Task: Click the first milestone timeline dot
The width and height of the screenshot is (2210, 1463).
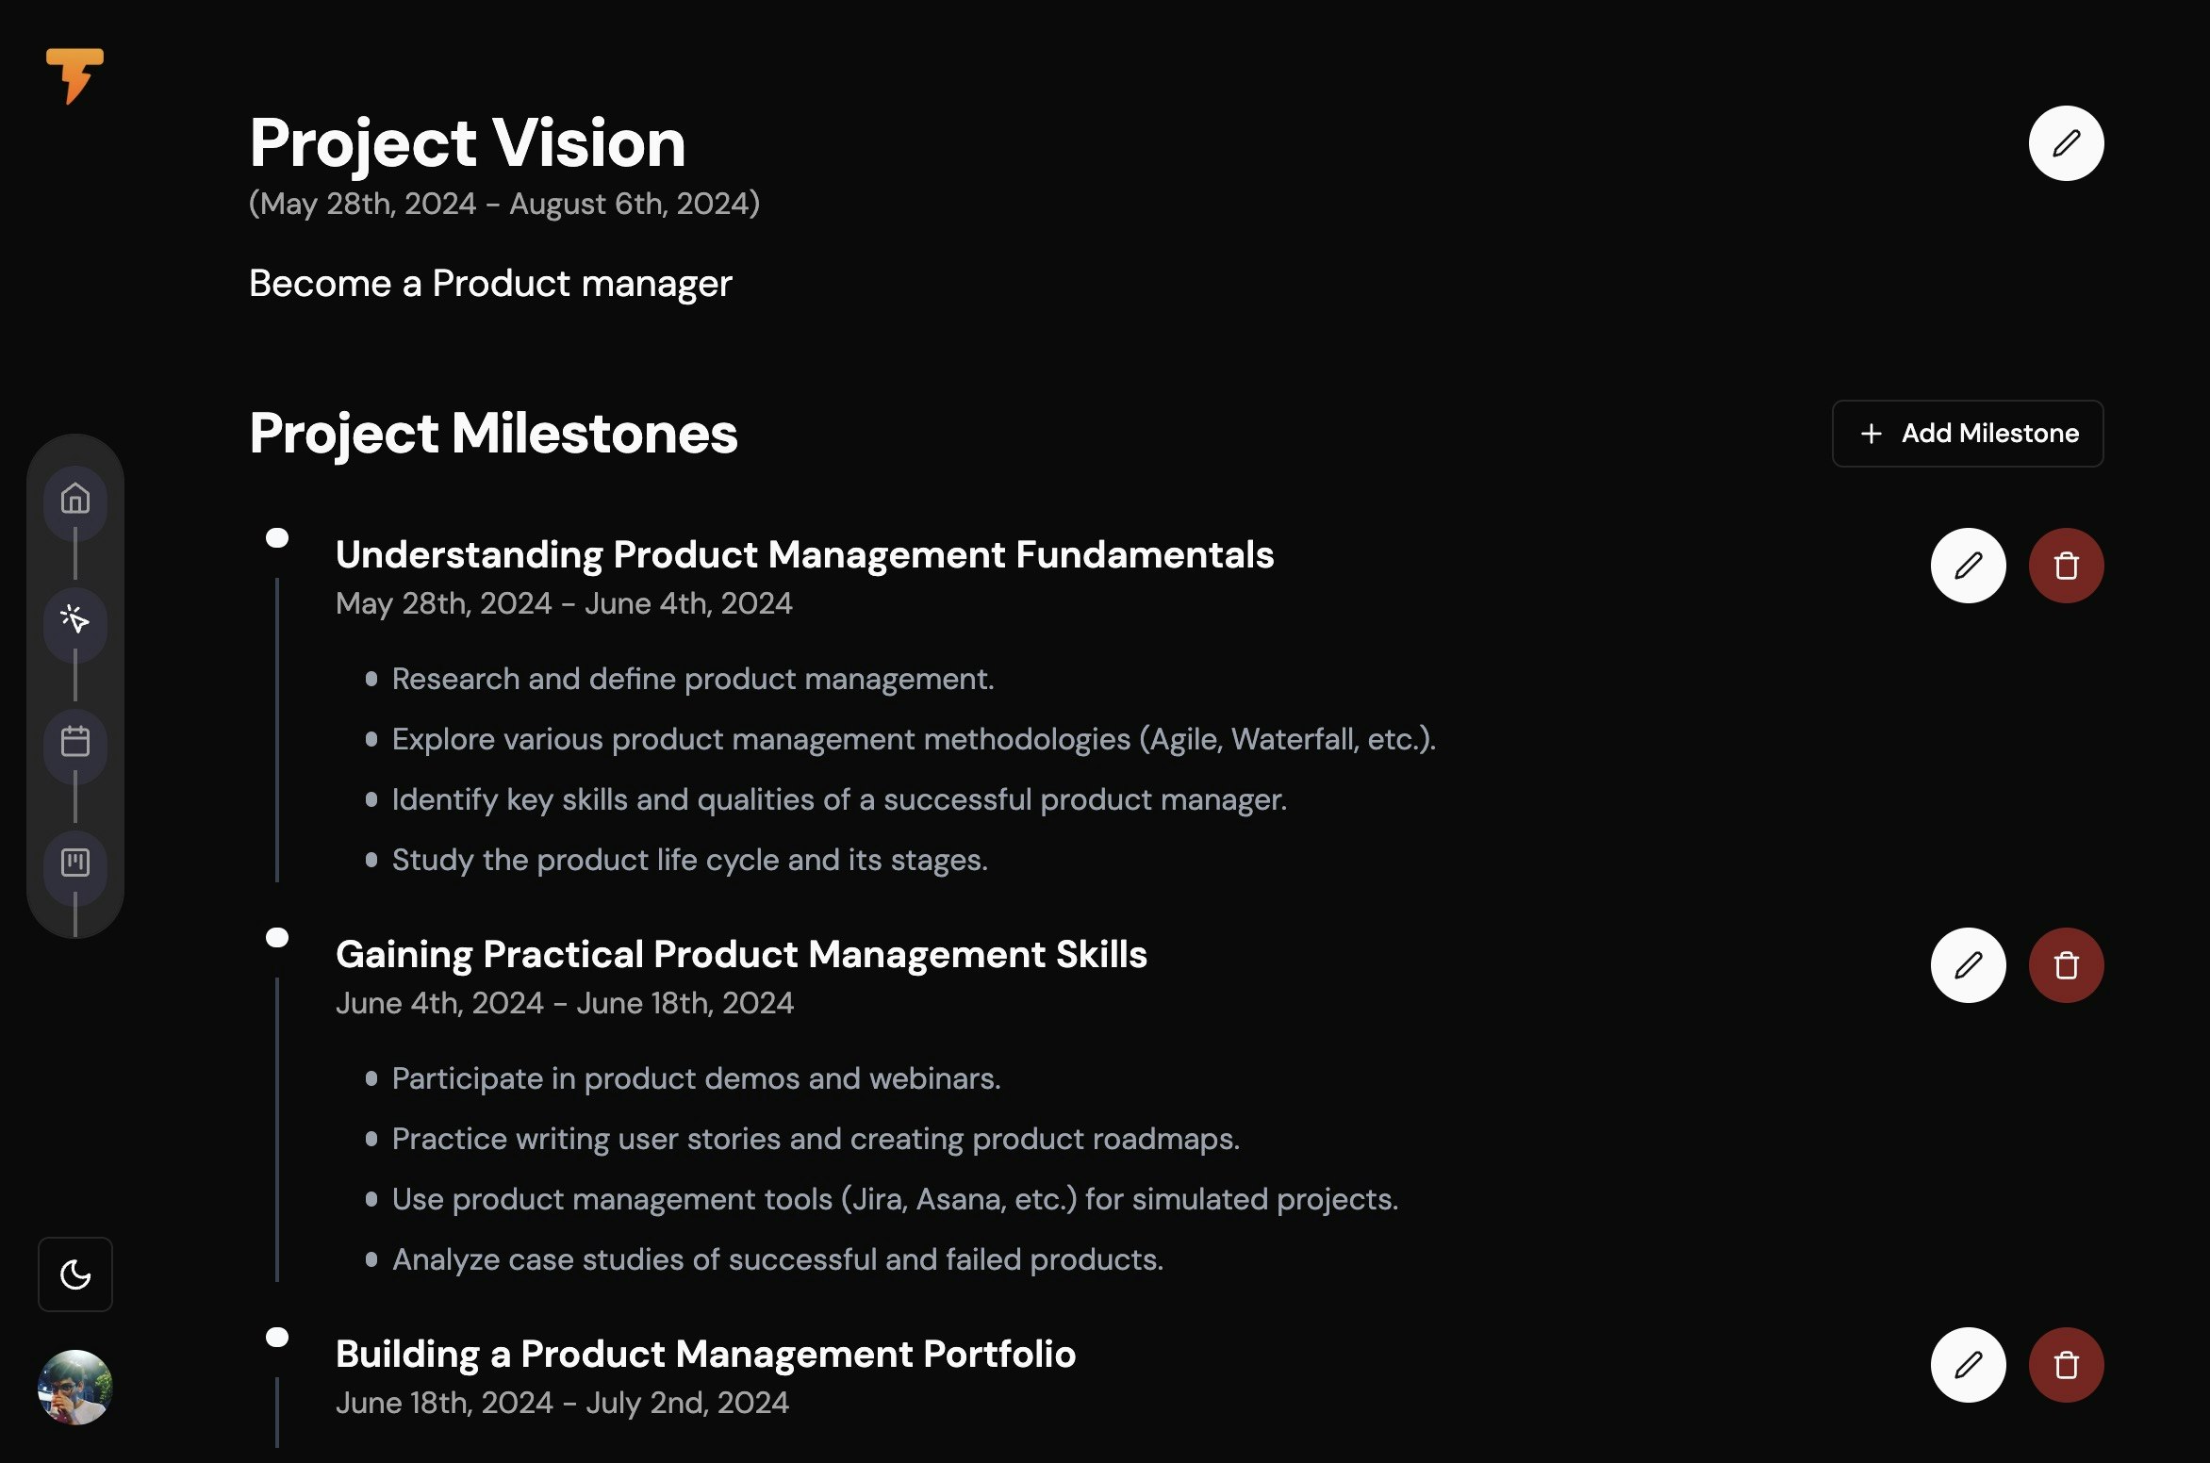Action: tap(277, 538)
